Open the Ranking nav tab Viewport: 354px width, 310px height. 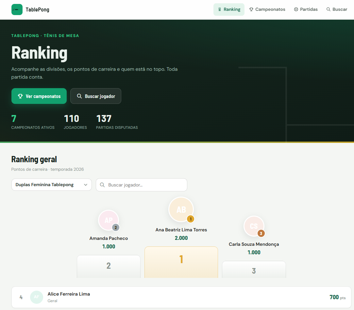click(x=229, y=10)
